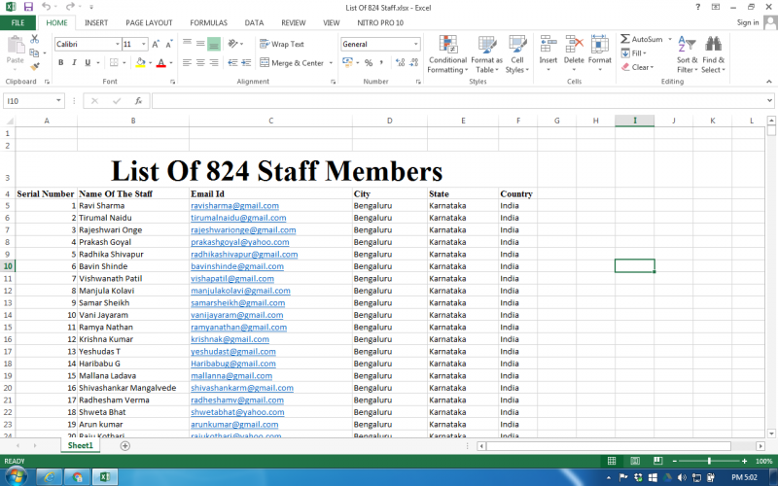Open the FORMULAS ribbon tab
The width and height of the screenshot is (778, 486).
(x=208, y=22)
